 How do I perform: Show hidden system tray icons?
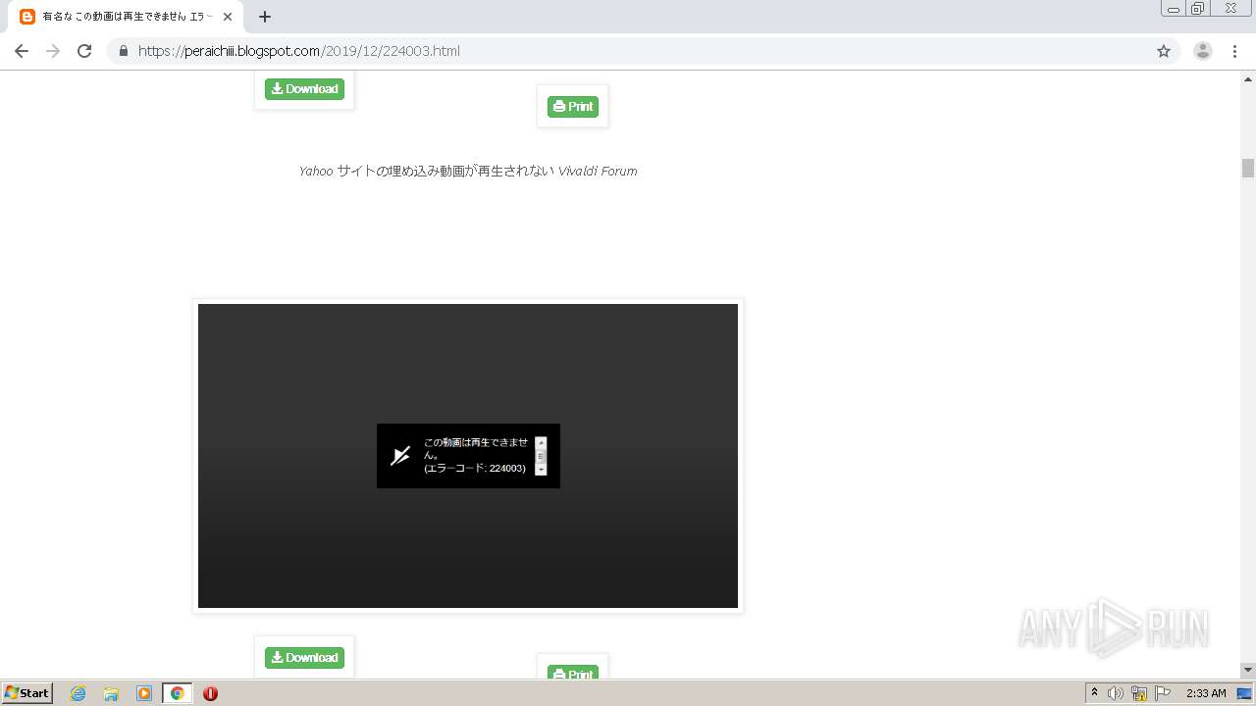click(x=1095, y=693)
